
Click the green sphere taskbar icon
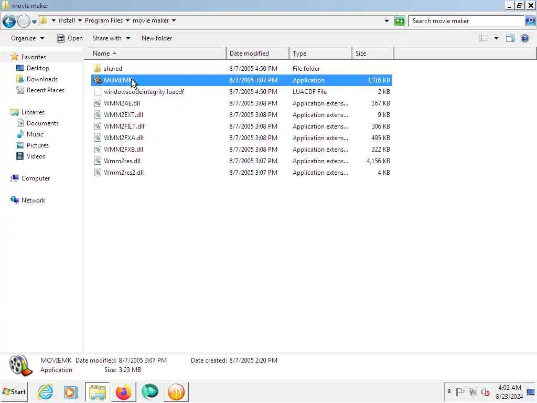pos(149,392)
